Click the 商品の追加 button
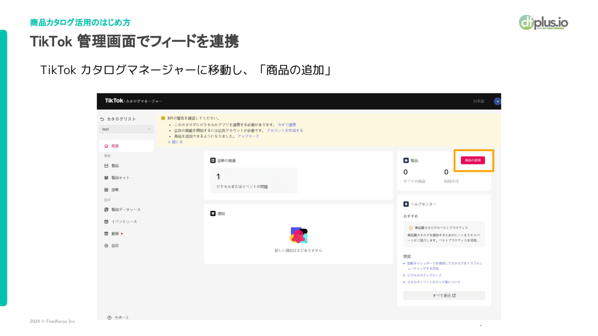The height and width of the screenshot is (336, 598). point(473,160)
